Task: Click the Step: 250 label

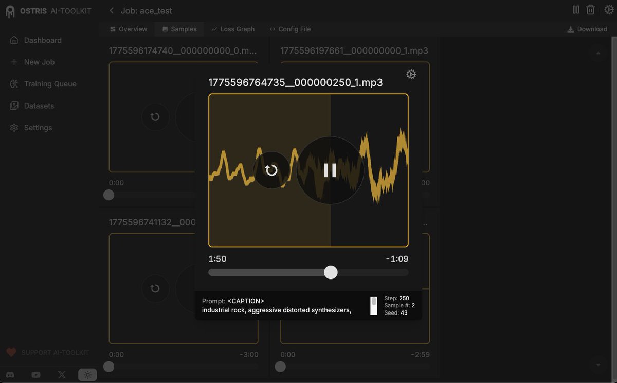Action: [397, 298]
